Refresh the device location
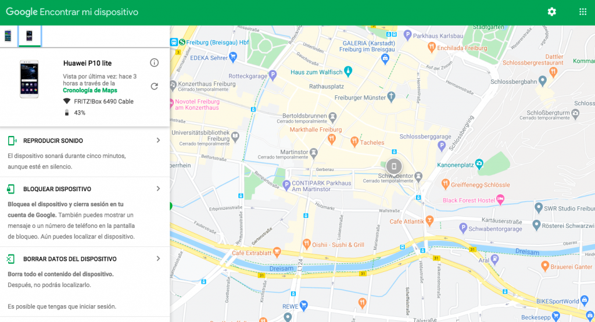The image size is (595, 322). tap(154, 86)
